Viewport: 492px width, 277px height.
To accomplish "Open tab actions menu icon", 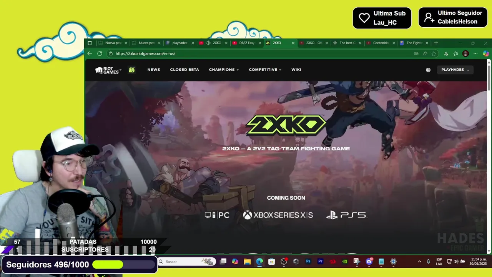I will coord(90,43).
